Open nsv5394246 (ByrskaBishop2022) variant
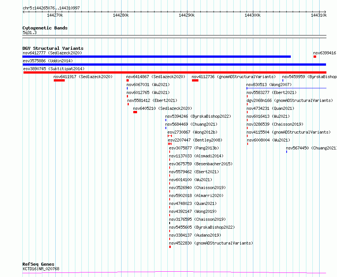 198,116
